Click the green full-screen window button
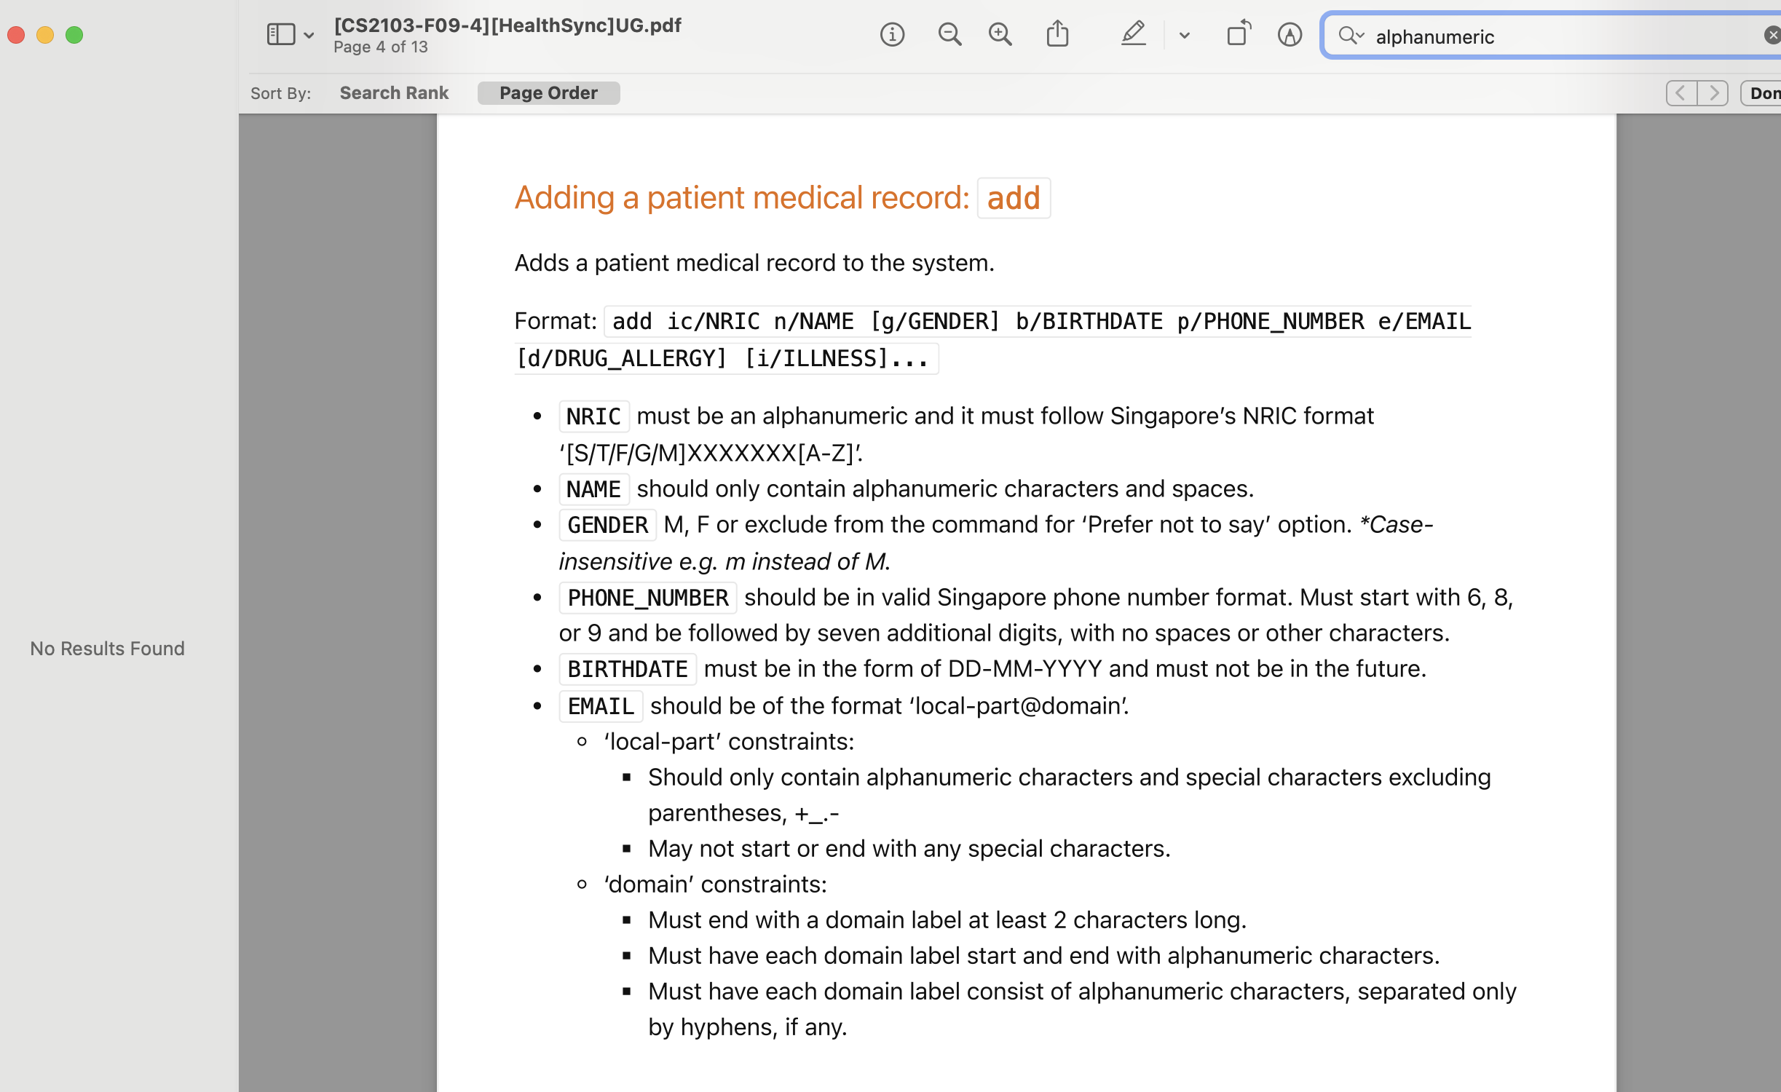Viewport: 1781px width, 1092px height. click(74, 35)
